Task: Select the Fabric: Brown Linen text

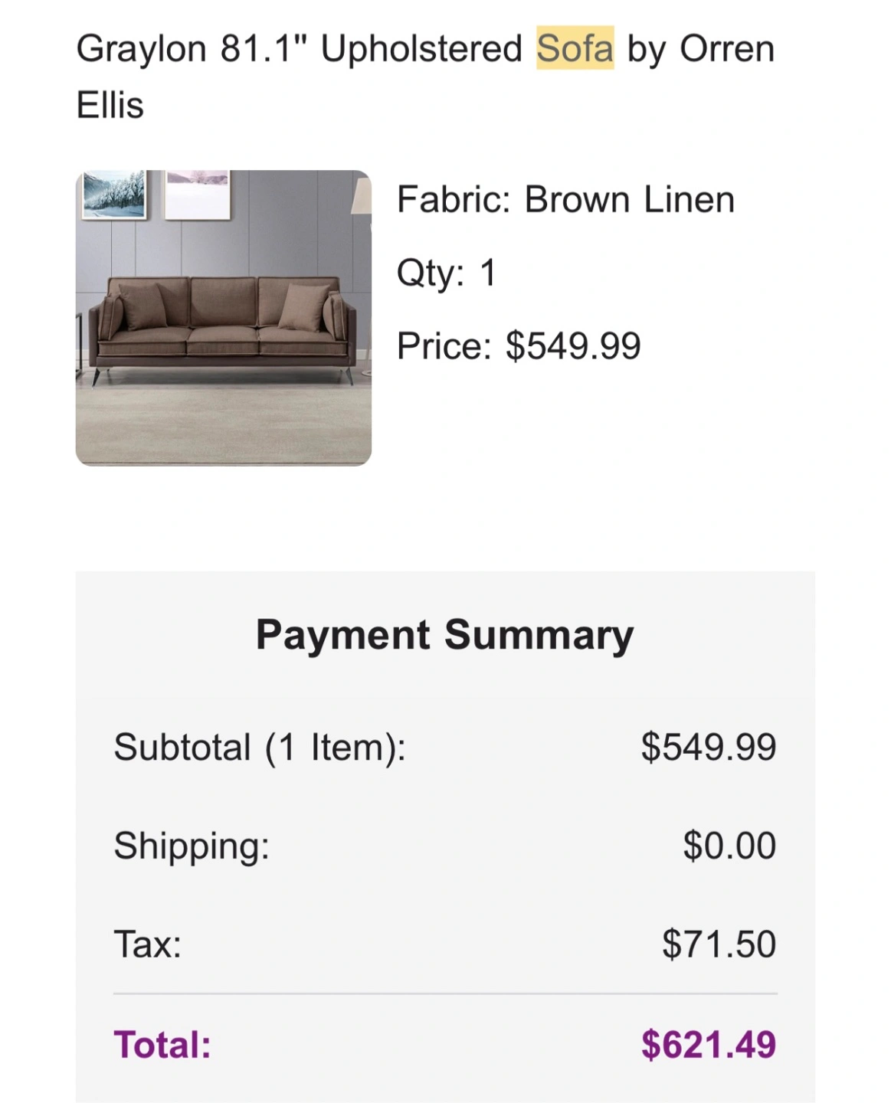Action: (565, 200)
